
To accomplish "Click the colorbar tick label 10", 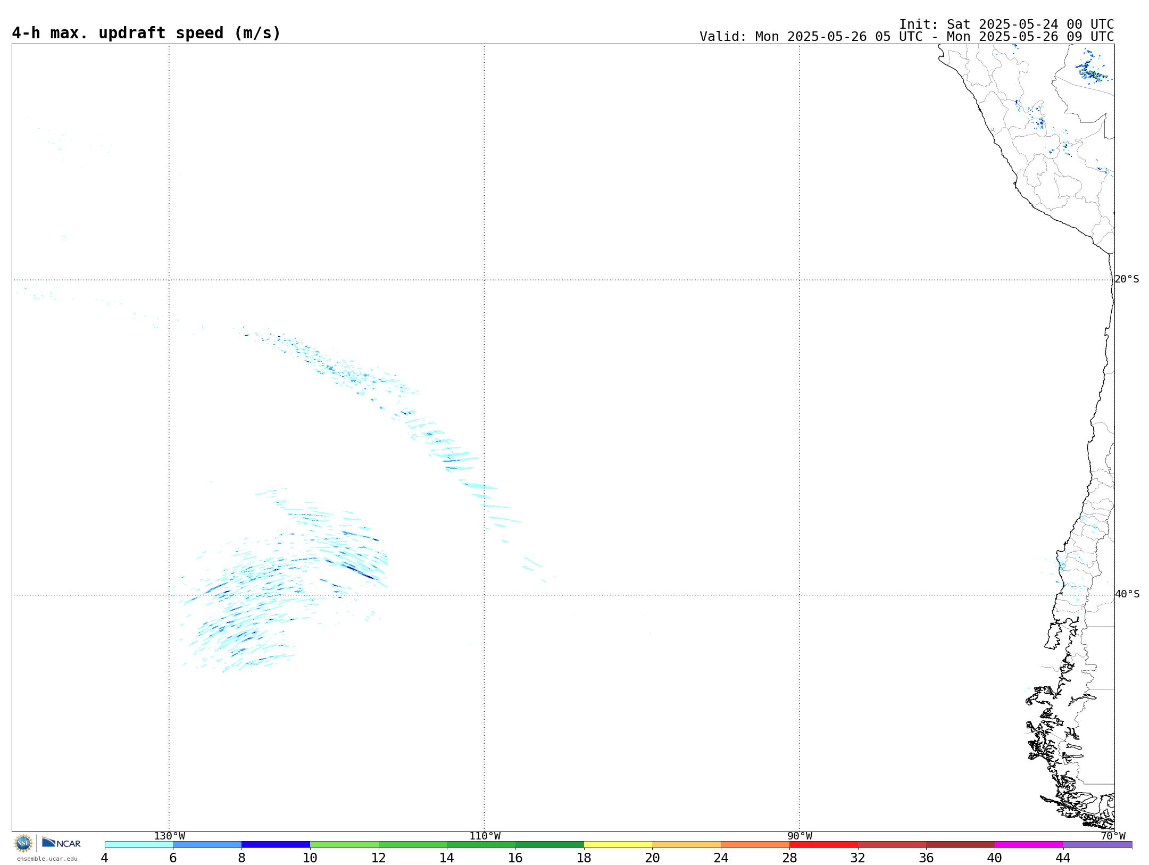I will point(310,858).
